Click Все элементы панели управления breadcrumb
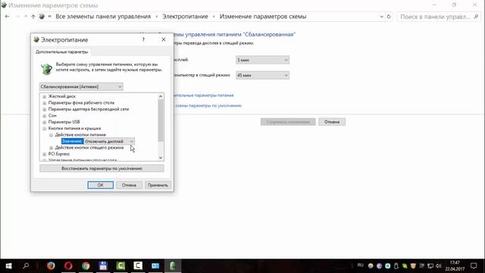Image resolution: width=485 pixels, height=273 pixels. (103, 17)
